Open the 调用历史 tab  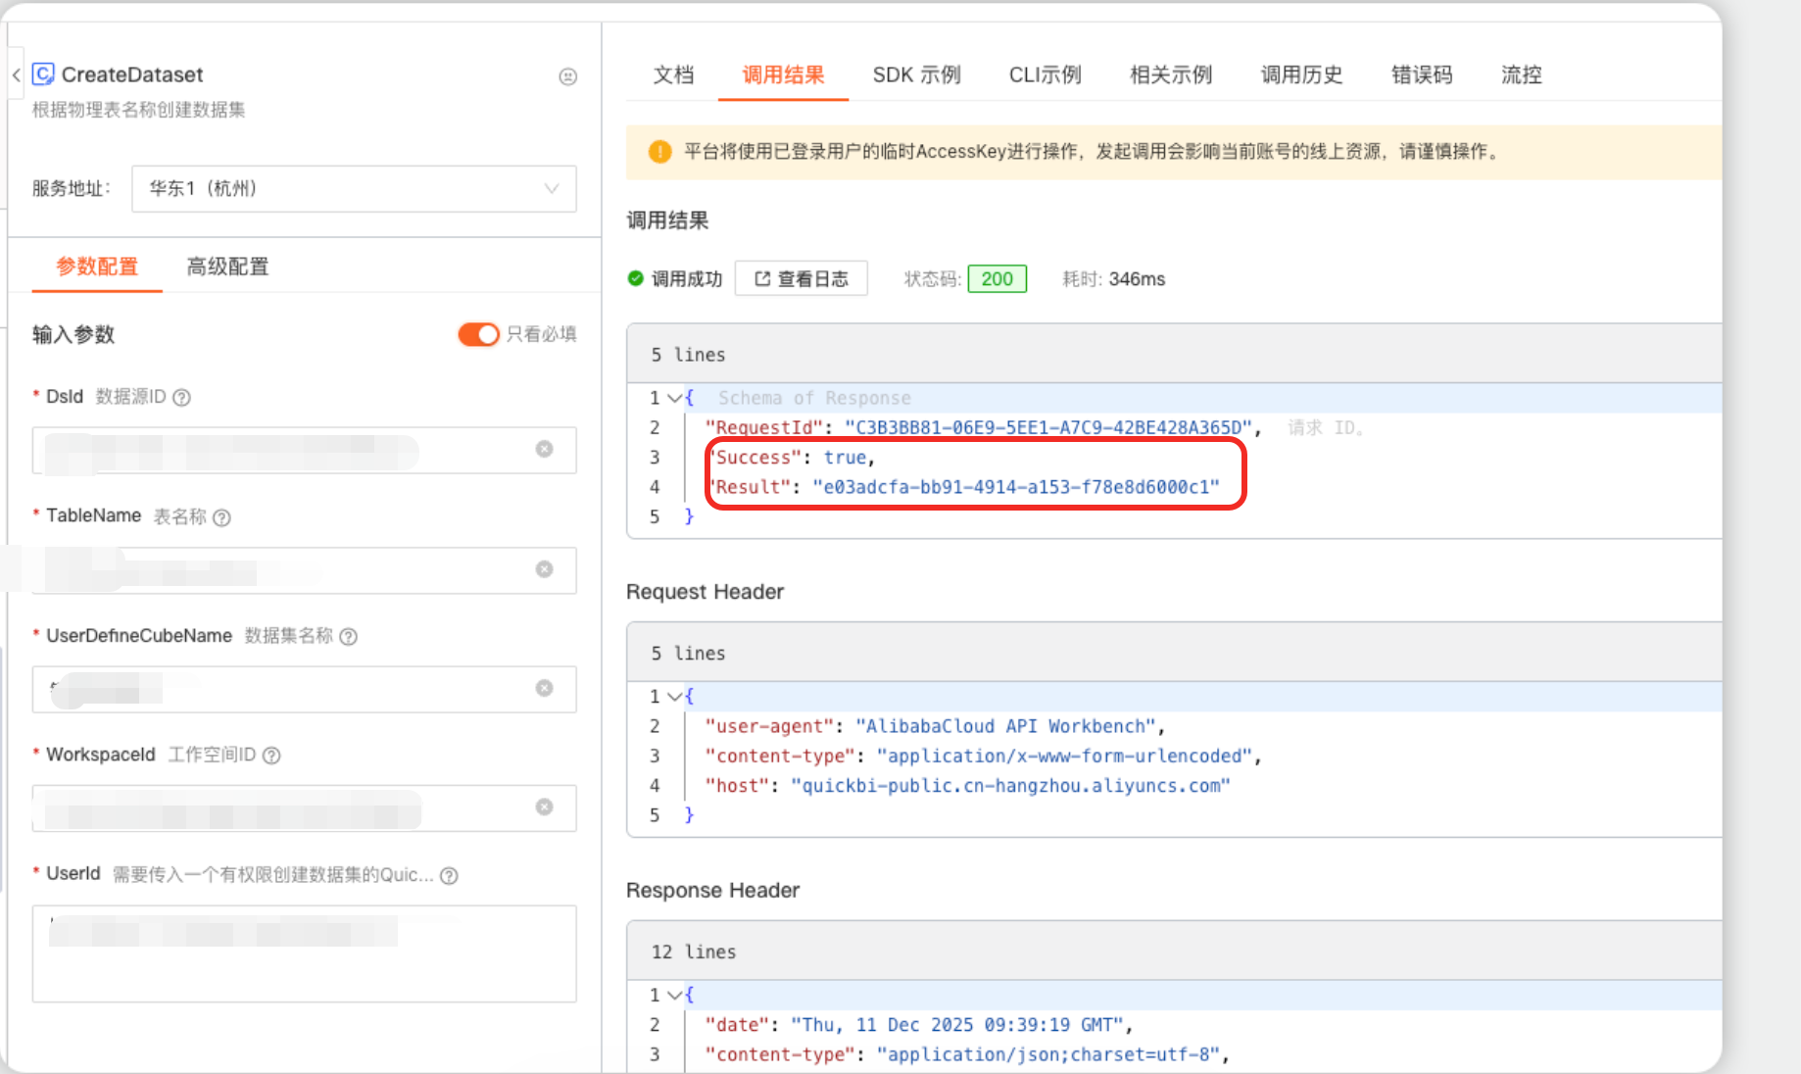[1301, 74]
